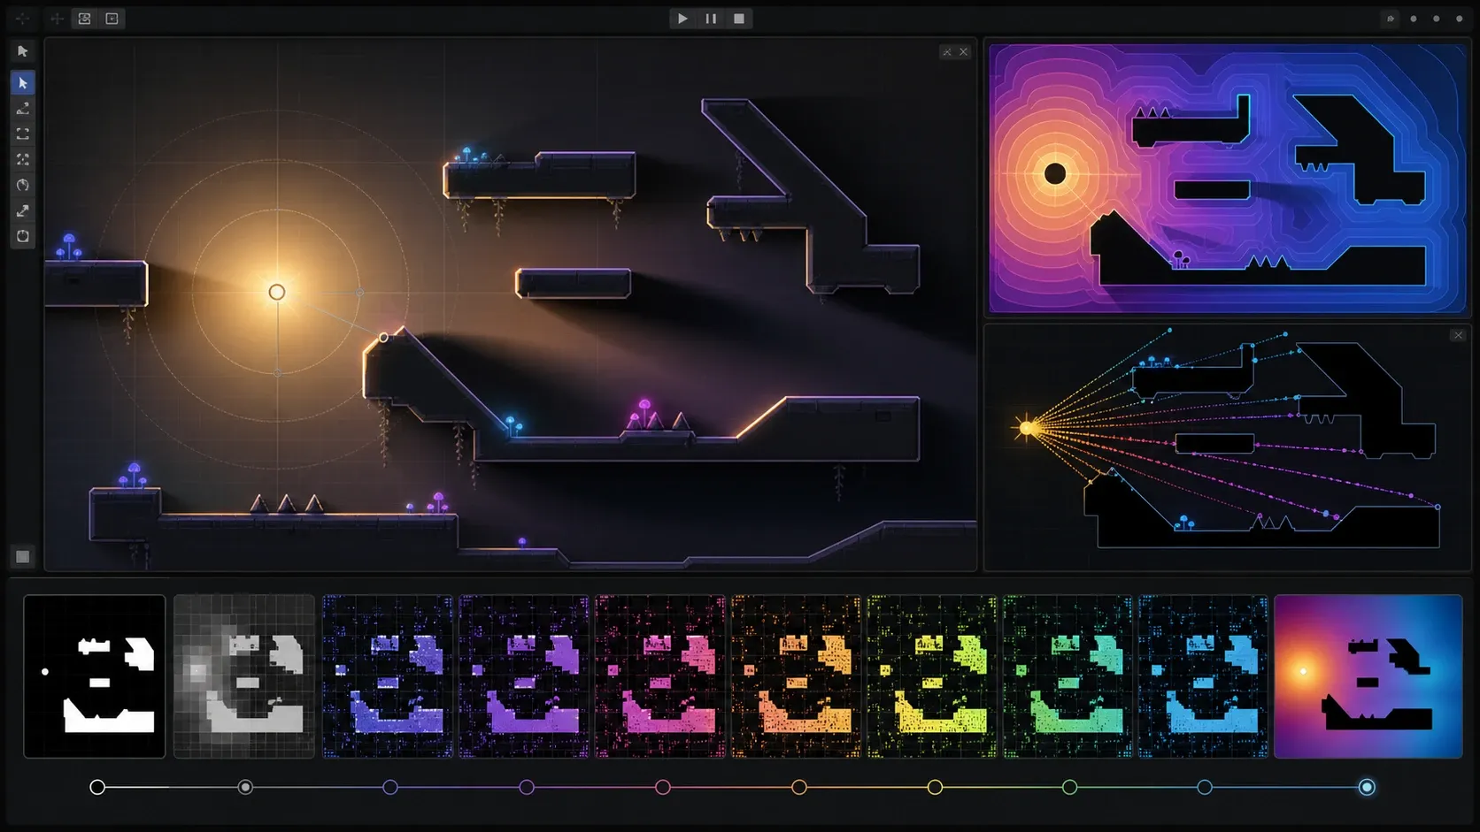Select the highlighted blue arrow selection tool
This screenshot has width=1480, height=832.
[23, 82]
